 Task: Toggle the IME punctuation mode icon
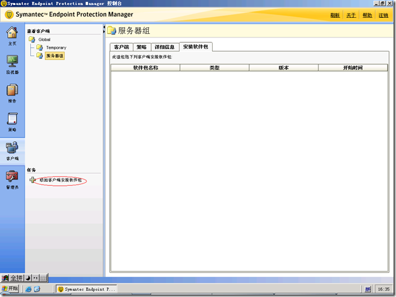click(36, 278)
